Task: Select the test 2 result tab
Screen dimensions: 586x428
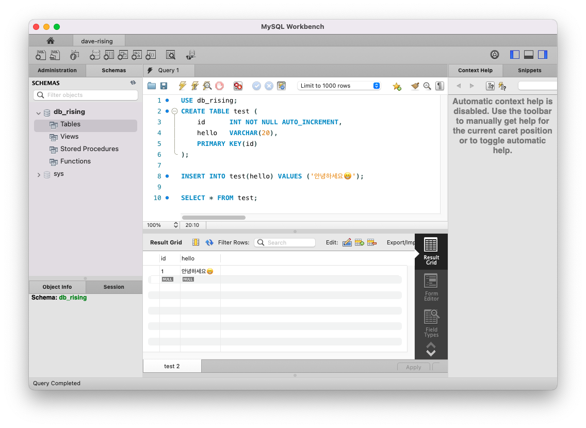Action: coord(172,366)
